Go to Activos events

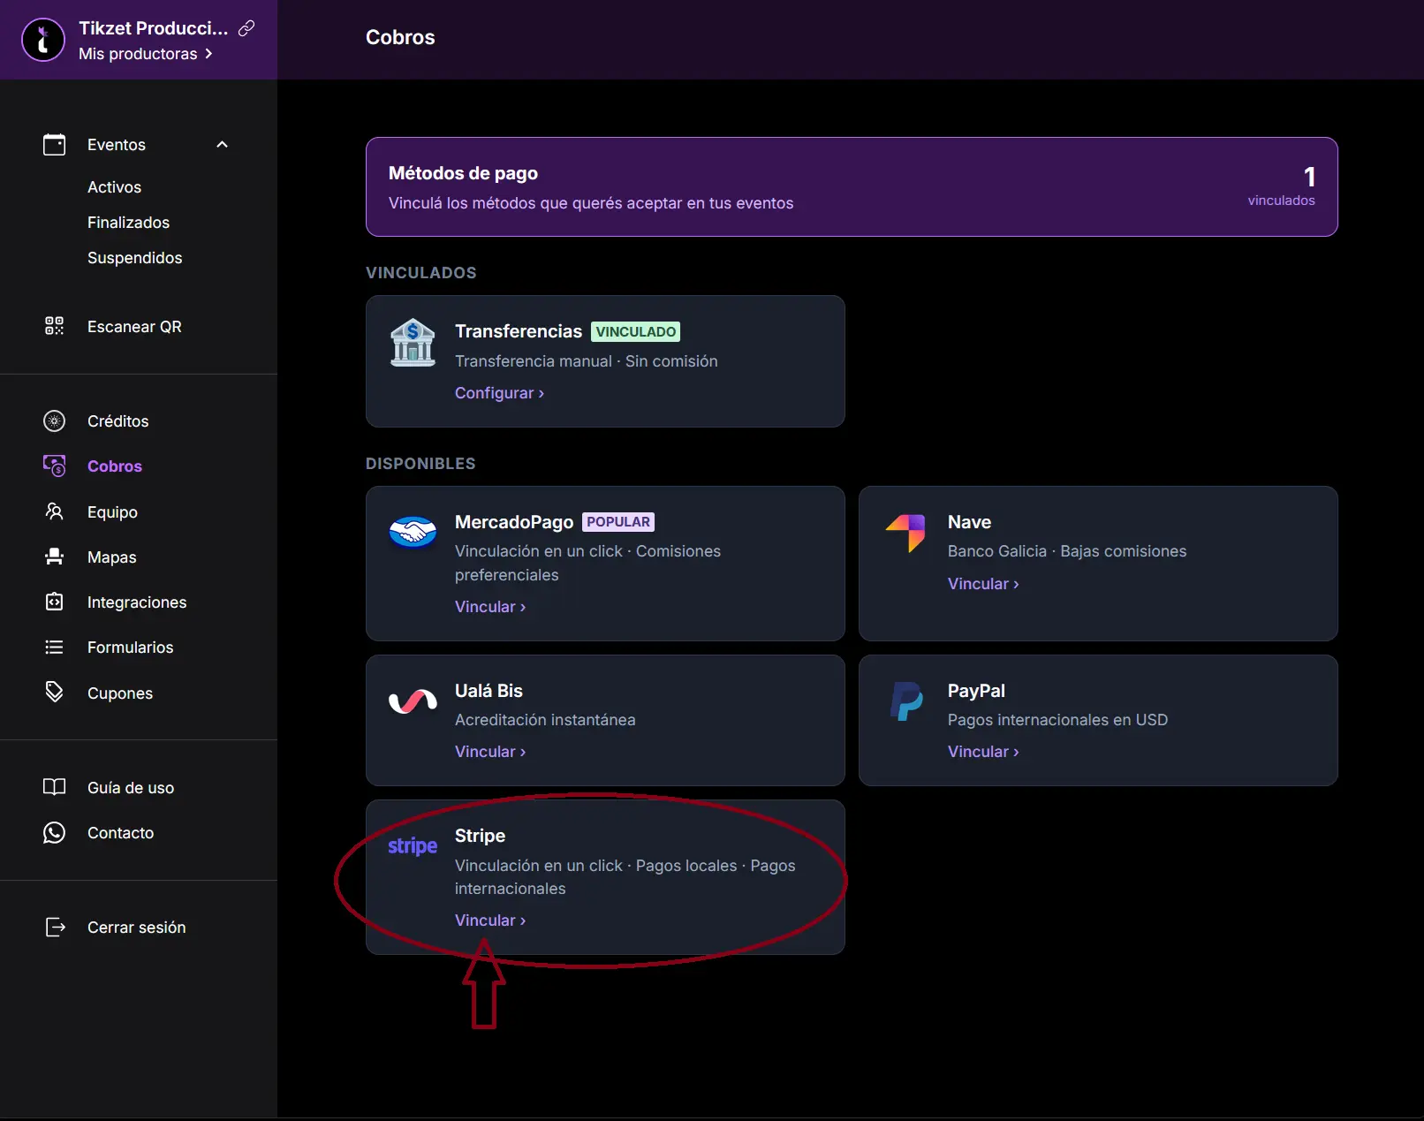click(114, 187)
